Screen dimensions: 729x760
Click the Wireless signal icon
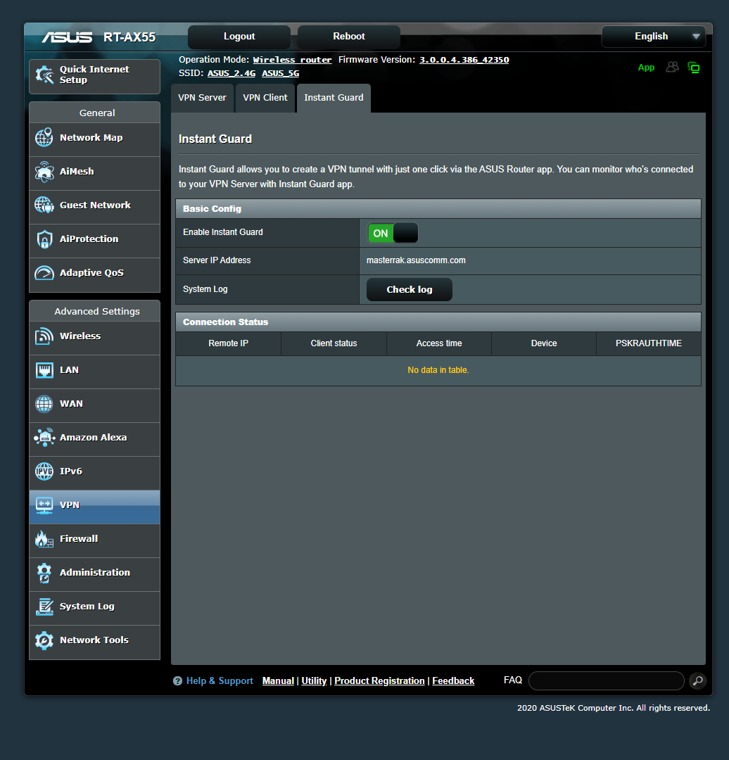(x=44, y=336)
